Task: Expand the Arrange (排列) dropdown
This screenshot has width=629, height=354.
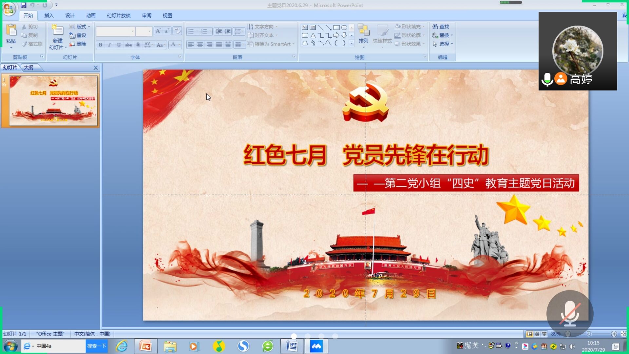Action: coord(363,42)
